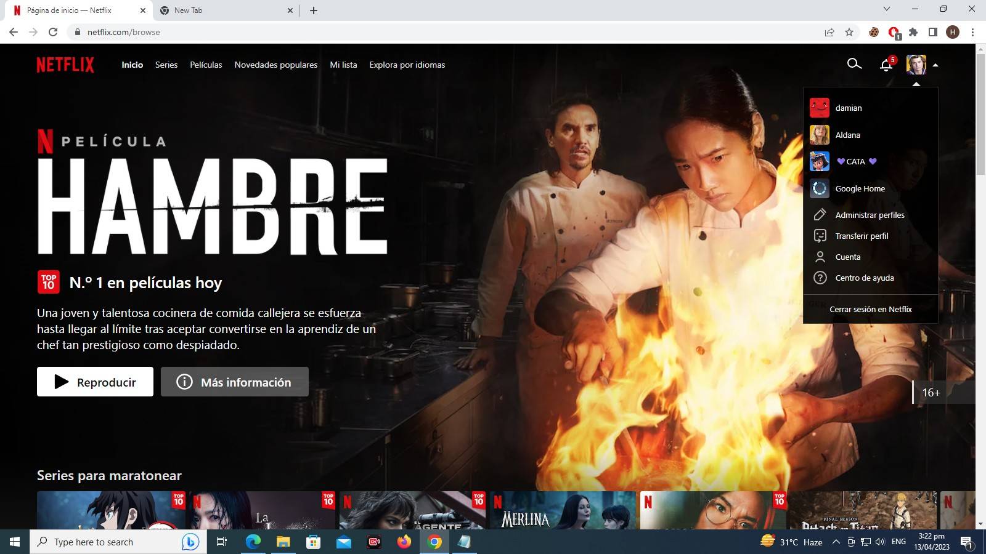Viewport: 986px width, 554px height.
Task: Open the Netflix search magnifier
Action: click(x=854, y=64)
